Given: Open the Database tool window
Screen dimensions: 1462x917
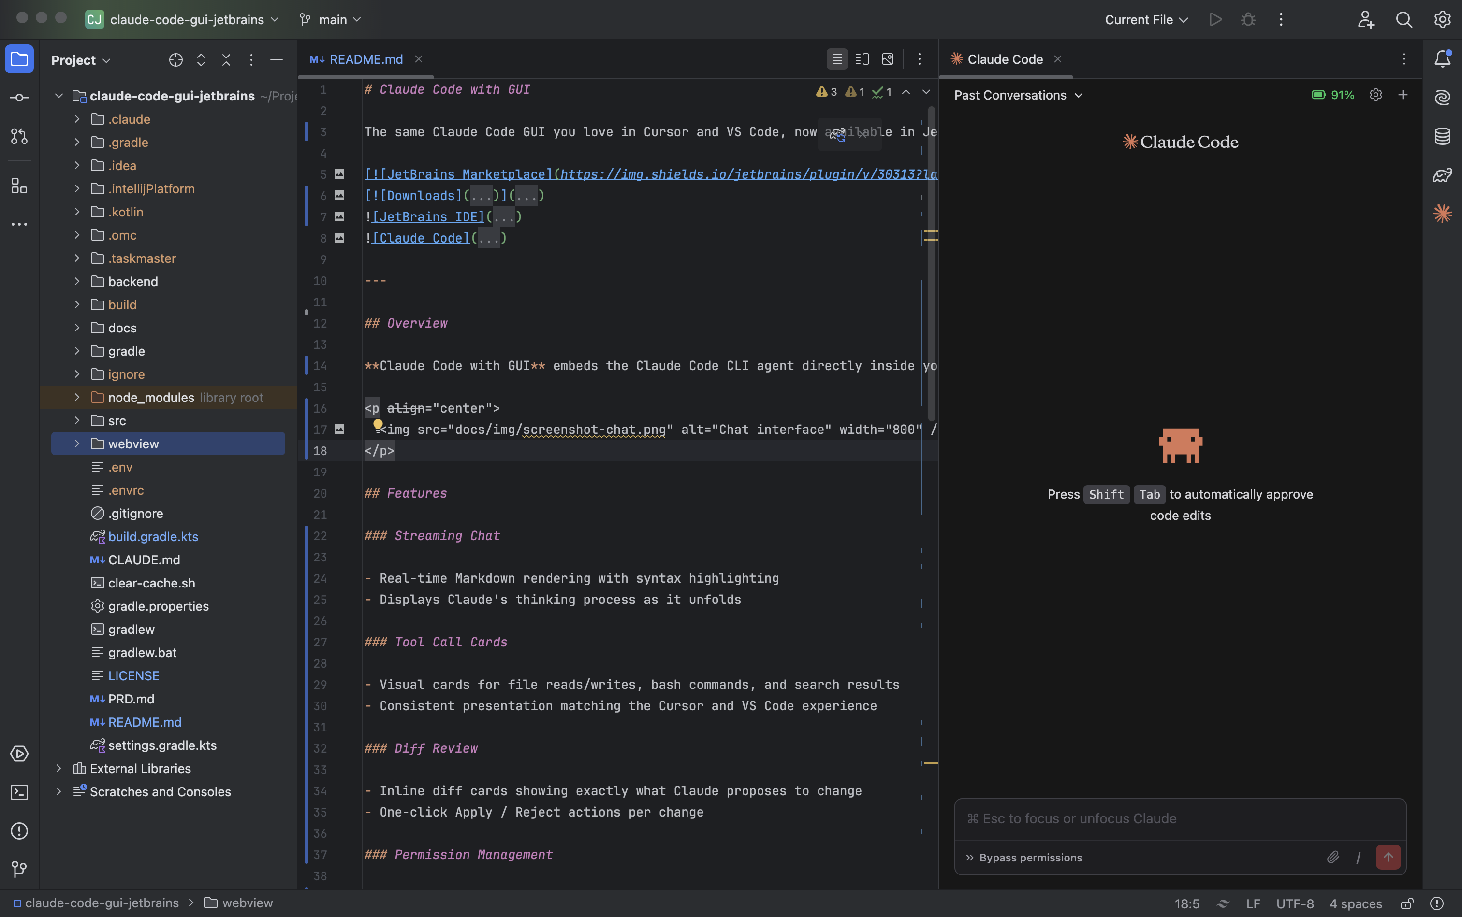Looking at the screenshot, I should click(x=1443, y=136).
